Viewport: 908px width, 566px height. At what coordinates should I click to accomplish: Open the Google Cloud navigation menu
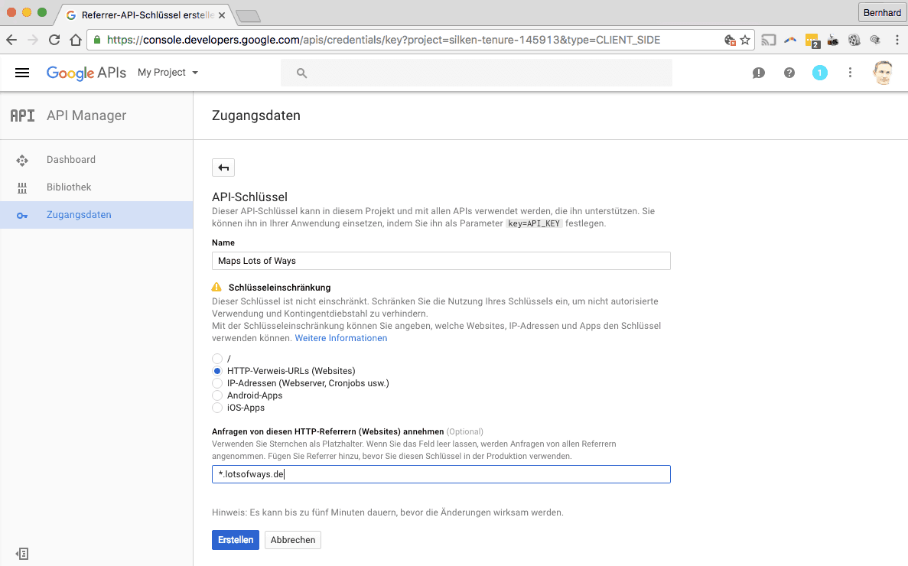[21, 72]
